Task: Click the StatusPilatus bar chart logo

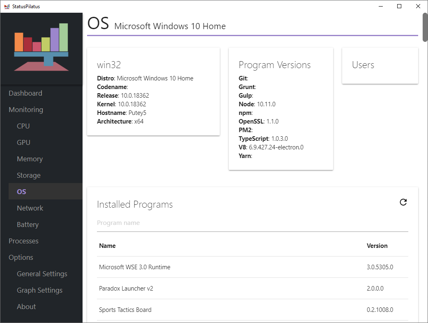Action: [x=41, y=47]
